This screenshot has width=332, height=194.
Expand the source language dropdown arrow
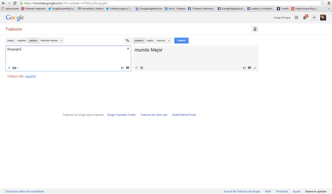pyautogui.click(x=61, y=41)
